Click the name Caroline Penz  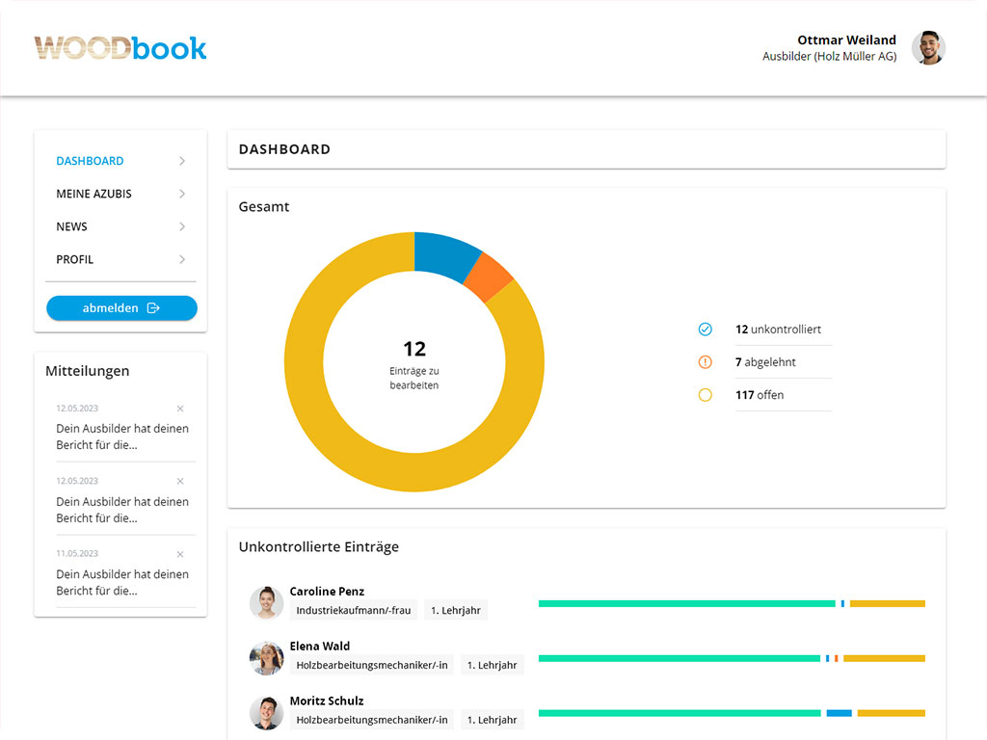click(327, 591)
